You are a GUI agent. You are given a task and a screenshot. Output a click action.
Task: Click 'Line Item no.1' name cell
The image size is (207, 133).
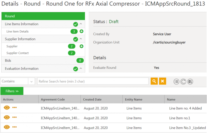click(x=180, y=118)
